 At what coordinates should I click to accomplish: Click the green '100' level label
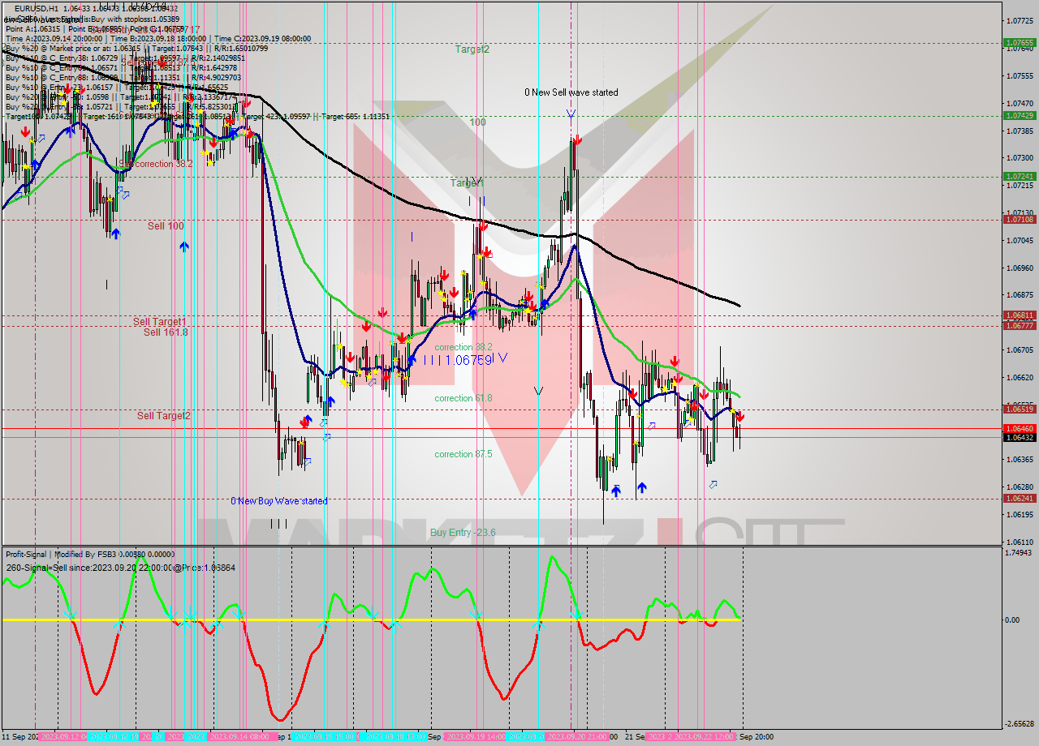[x=478, y=122]
